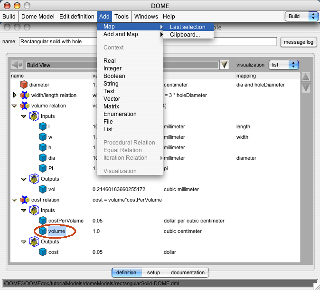Click the volume relation icon
The image size is (320, 290).
(x=25, y=106)
